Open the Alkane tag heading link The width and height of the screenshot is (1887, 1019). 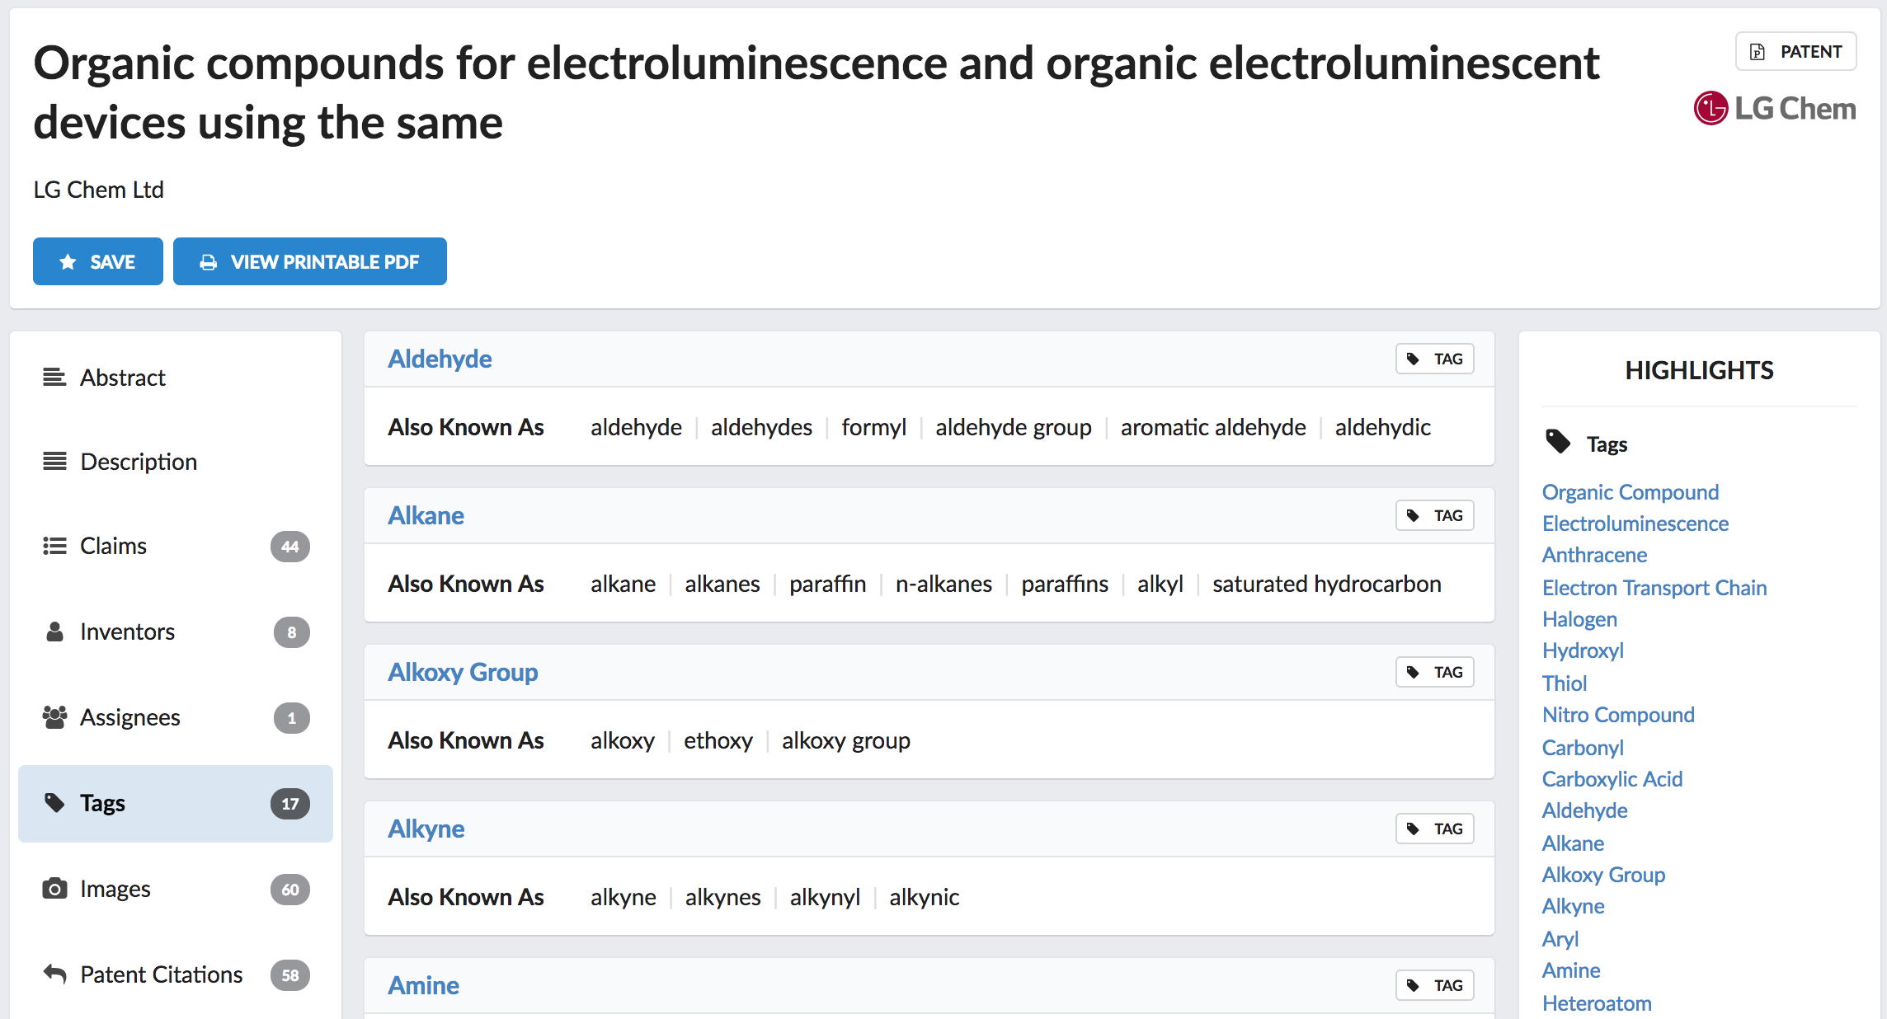(x=426, y=515)
